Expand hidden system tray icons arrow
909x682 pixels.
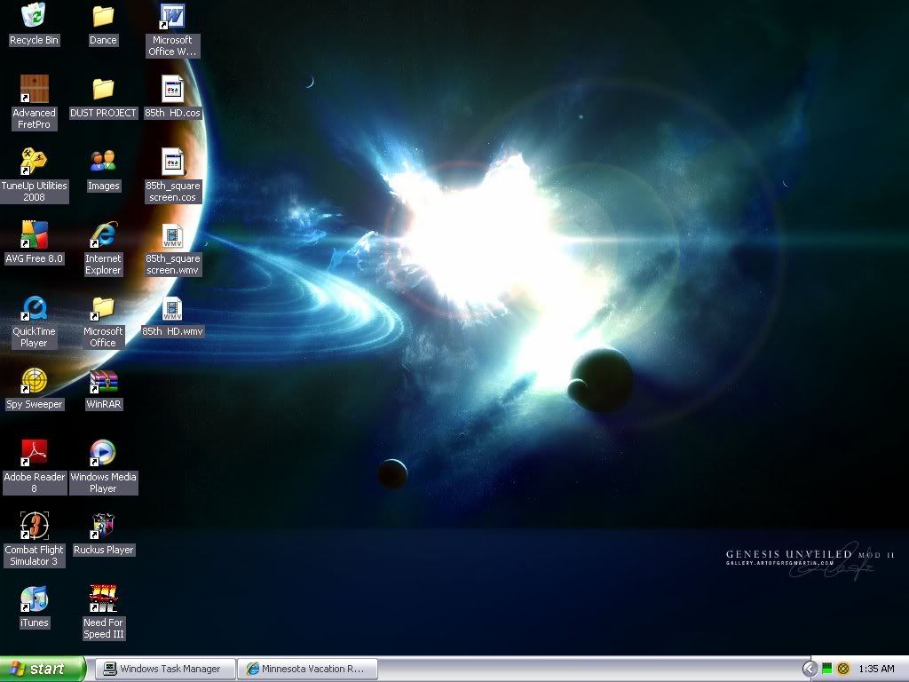[810, 670]
